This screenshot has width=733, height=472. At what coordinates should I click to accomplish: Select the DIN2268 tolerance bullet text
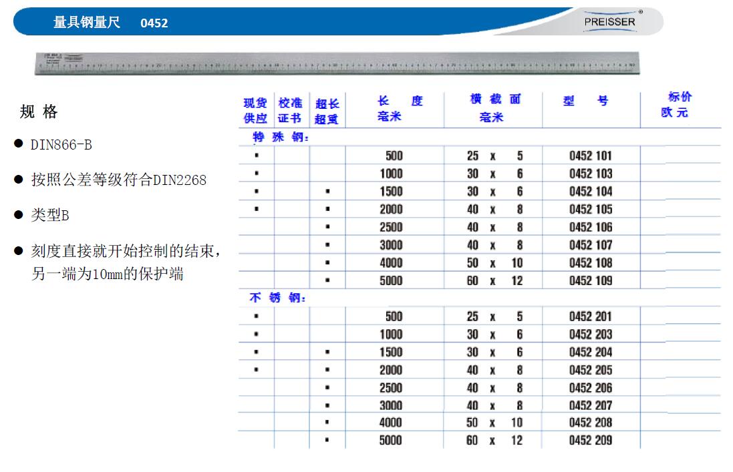point(118,180)
